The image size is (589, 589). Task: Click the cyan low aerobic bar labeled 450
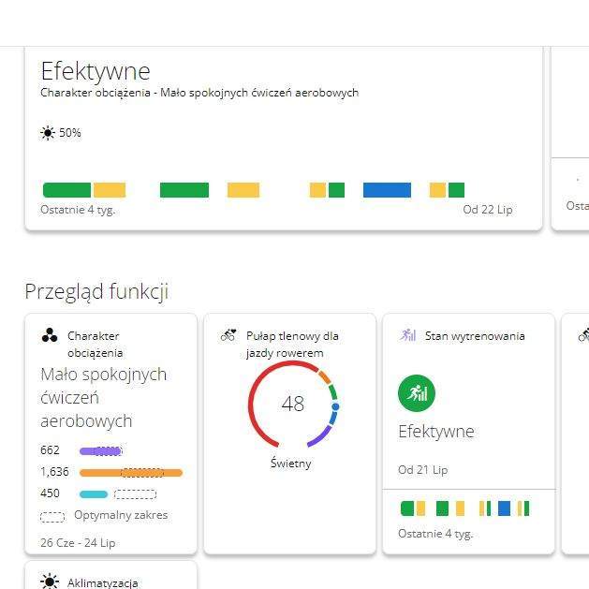[94, 494]
